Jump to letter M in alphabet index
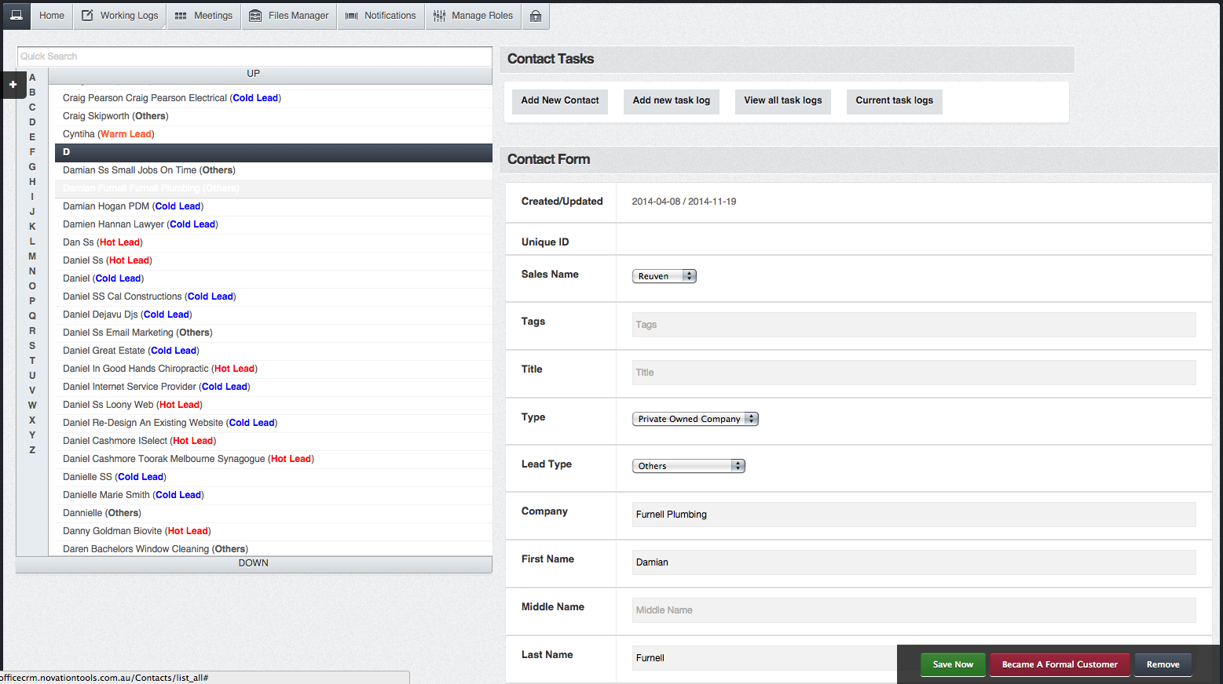Screen dimensions: 1223x684 coord(32,256)
